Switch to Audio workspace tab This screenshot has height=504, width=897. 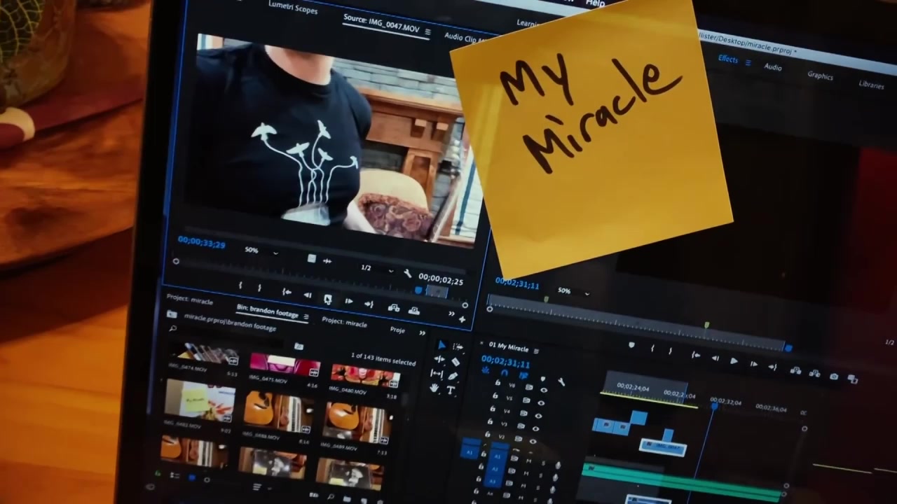[773, 67]
